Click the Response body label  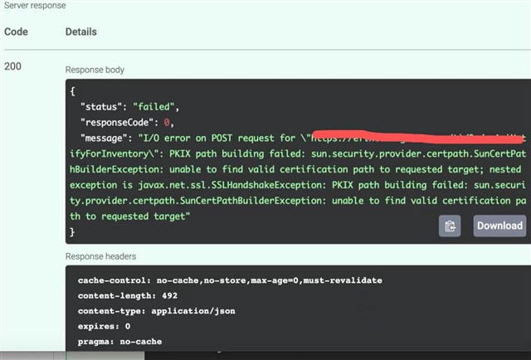tap(95, 70)
